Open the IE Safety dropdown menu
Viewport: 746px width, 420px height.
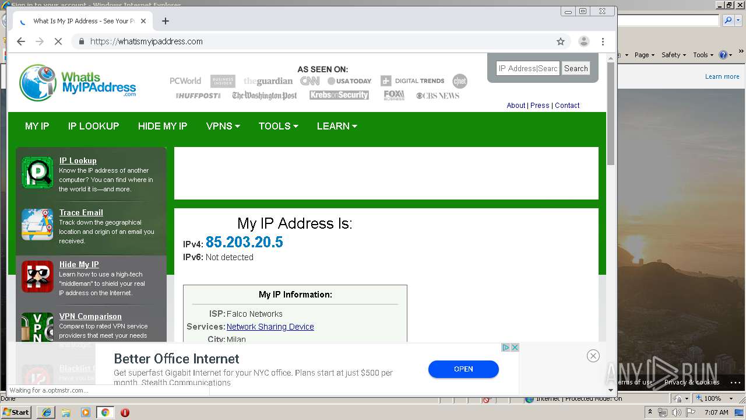[674, 55]
